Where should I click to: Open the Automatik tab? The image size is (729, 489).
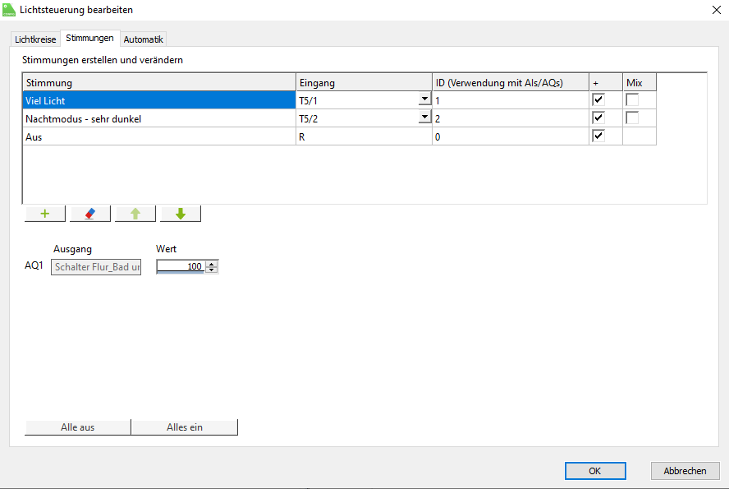144,39
